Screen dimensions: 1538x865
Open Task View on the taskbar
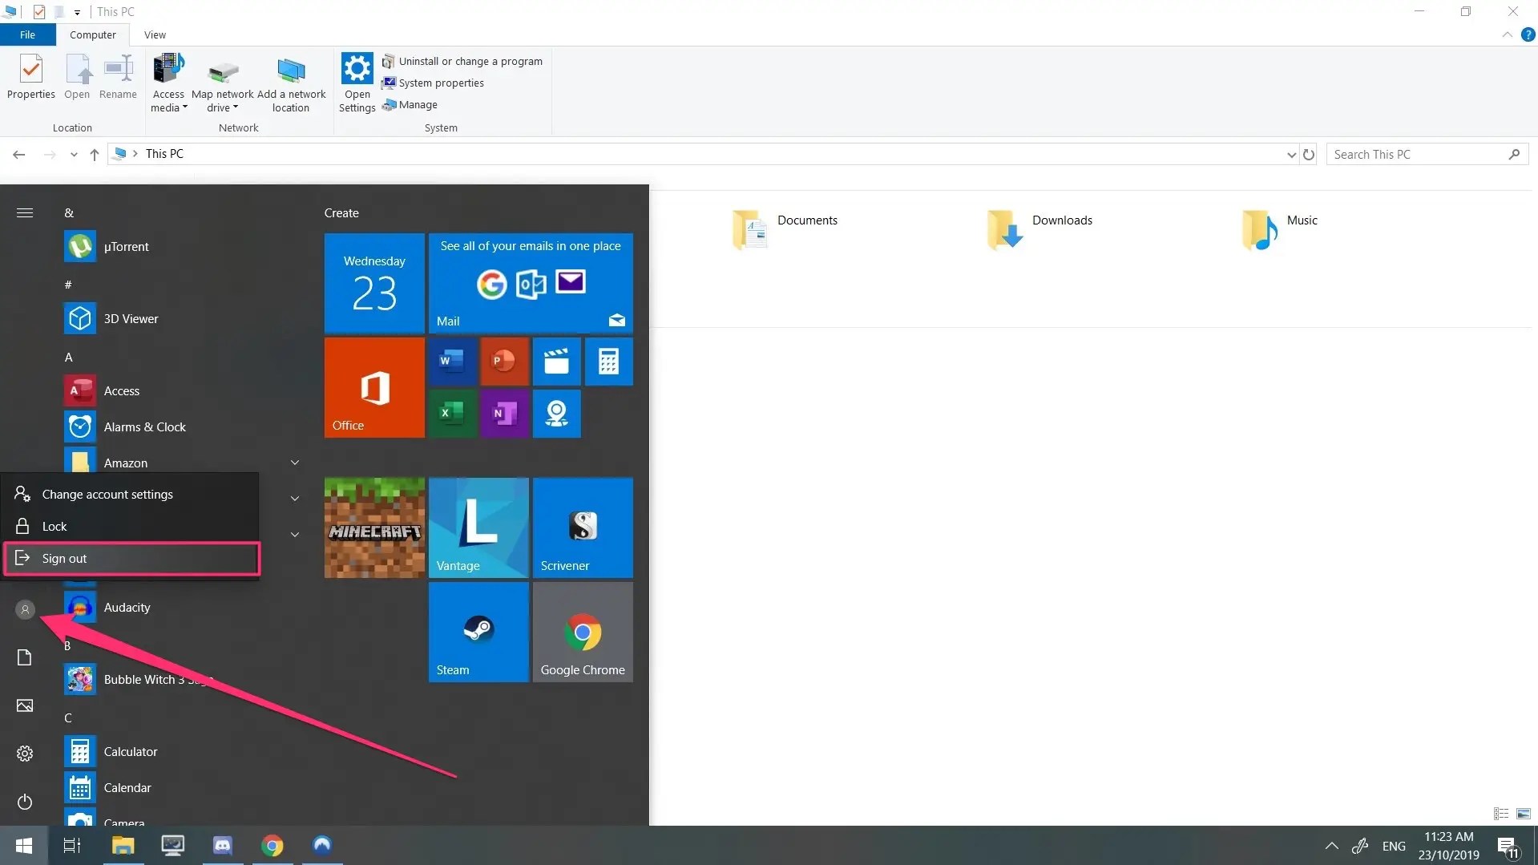click(x=72, y=845)
